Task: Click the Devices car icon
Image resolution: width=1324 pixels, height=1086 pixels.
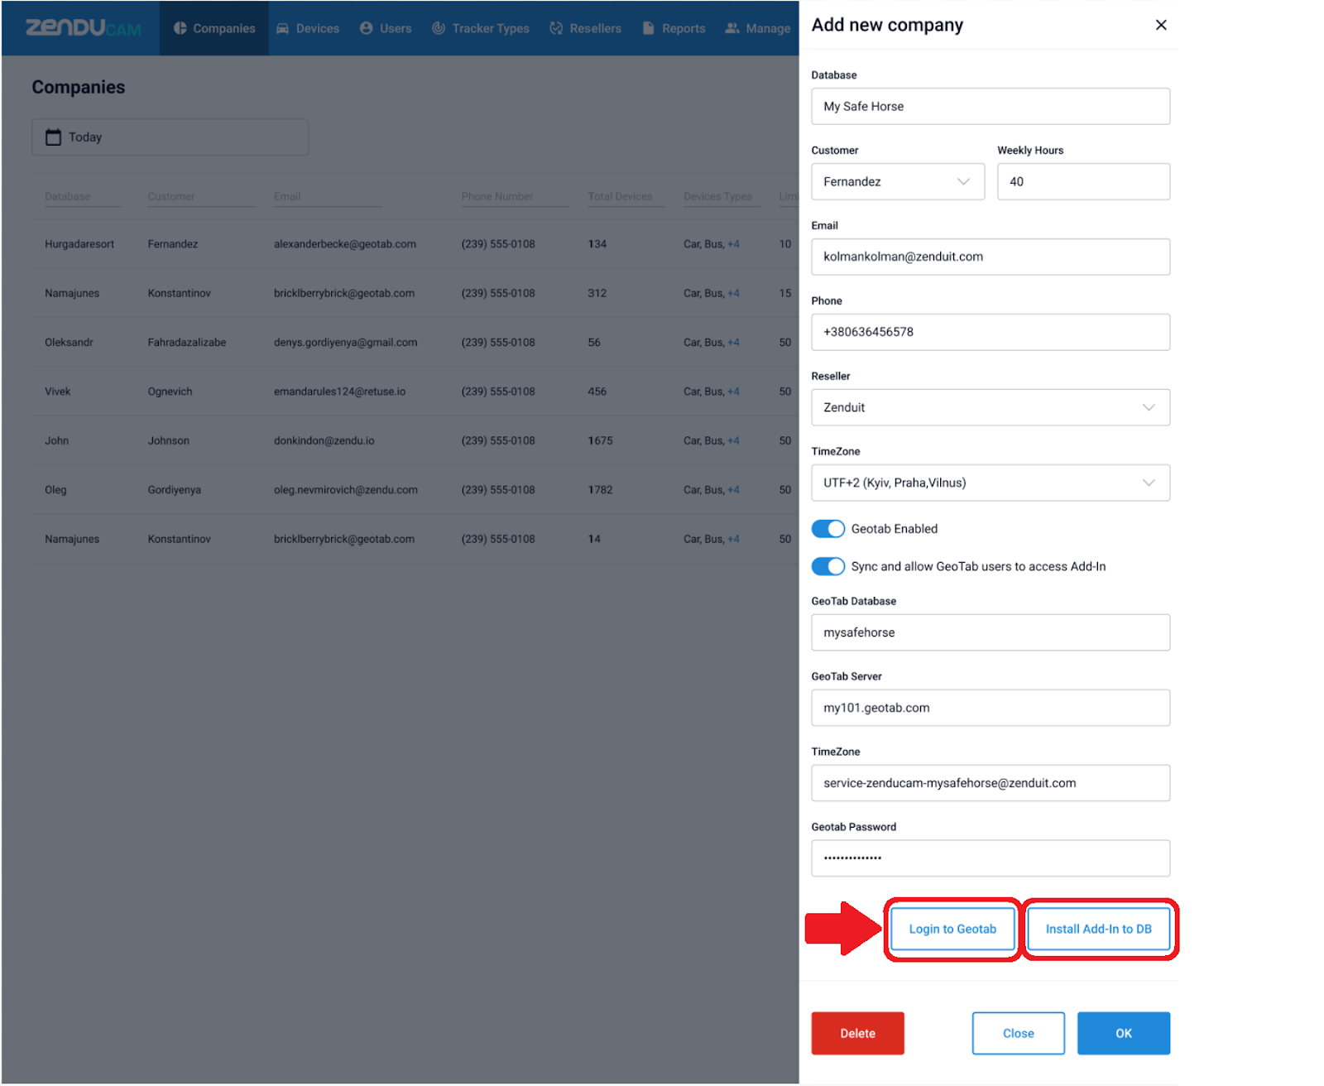Action: pos(282,28)
